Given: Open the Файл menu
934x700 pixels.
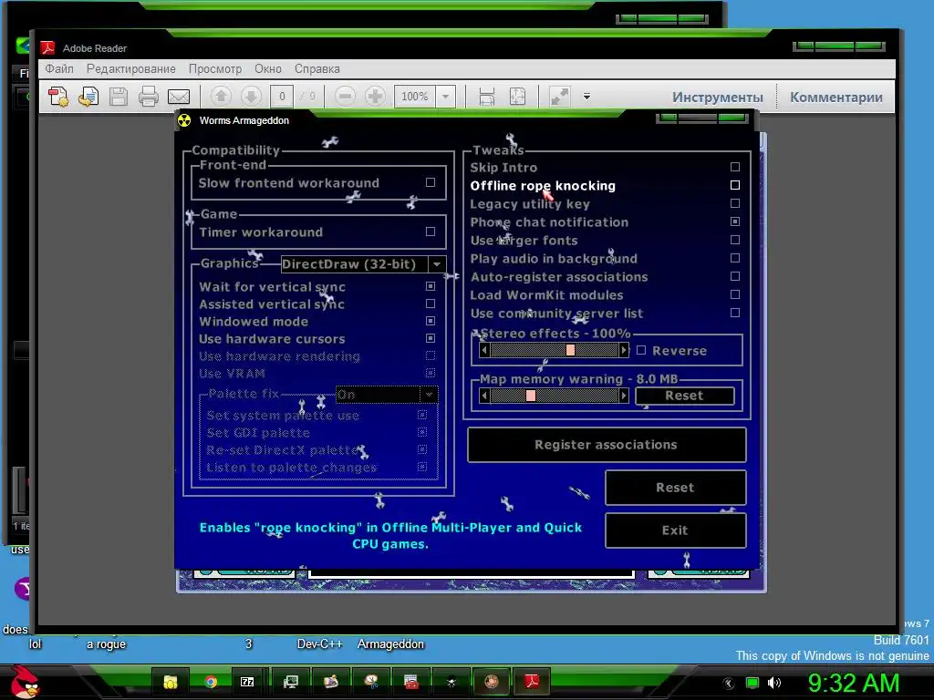Looking at the screenshot, I should pos(59,68).
